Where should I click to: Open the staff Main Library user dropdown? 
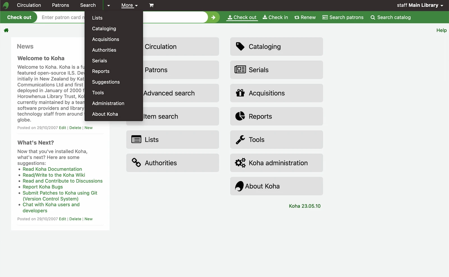click(x=420, y=5)
